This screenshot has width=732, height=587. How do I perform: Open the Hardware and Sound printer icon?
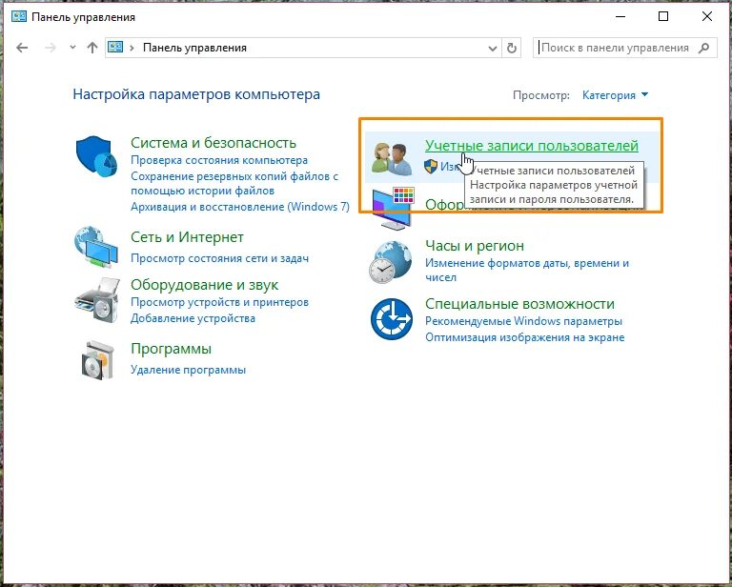click(96, 300)
